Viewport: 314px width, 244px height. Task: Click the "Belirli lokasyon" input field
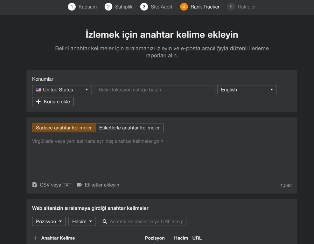tap(154, 89)
